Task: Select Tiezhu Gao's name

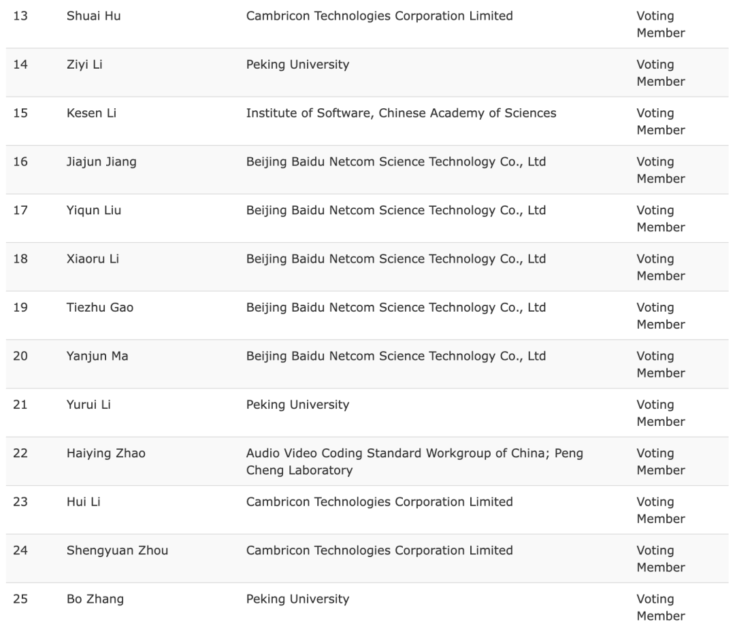Action: (x=100, y=308)
